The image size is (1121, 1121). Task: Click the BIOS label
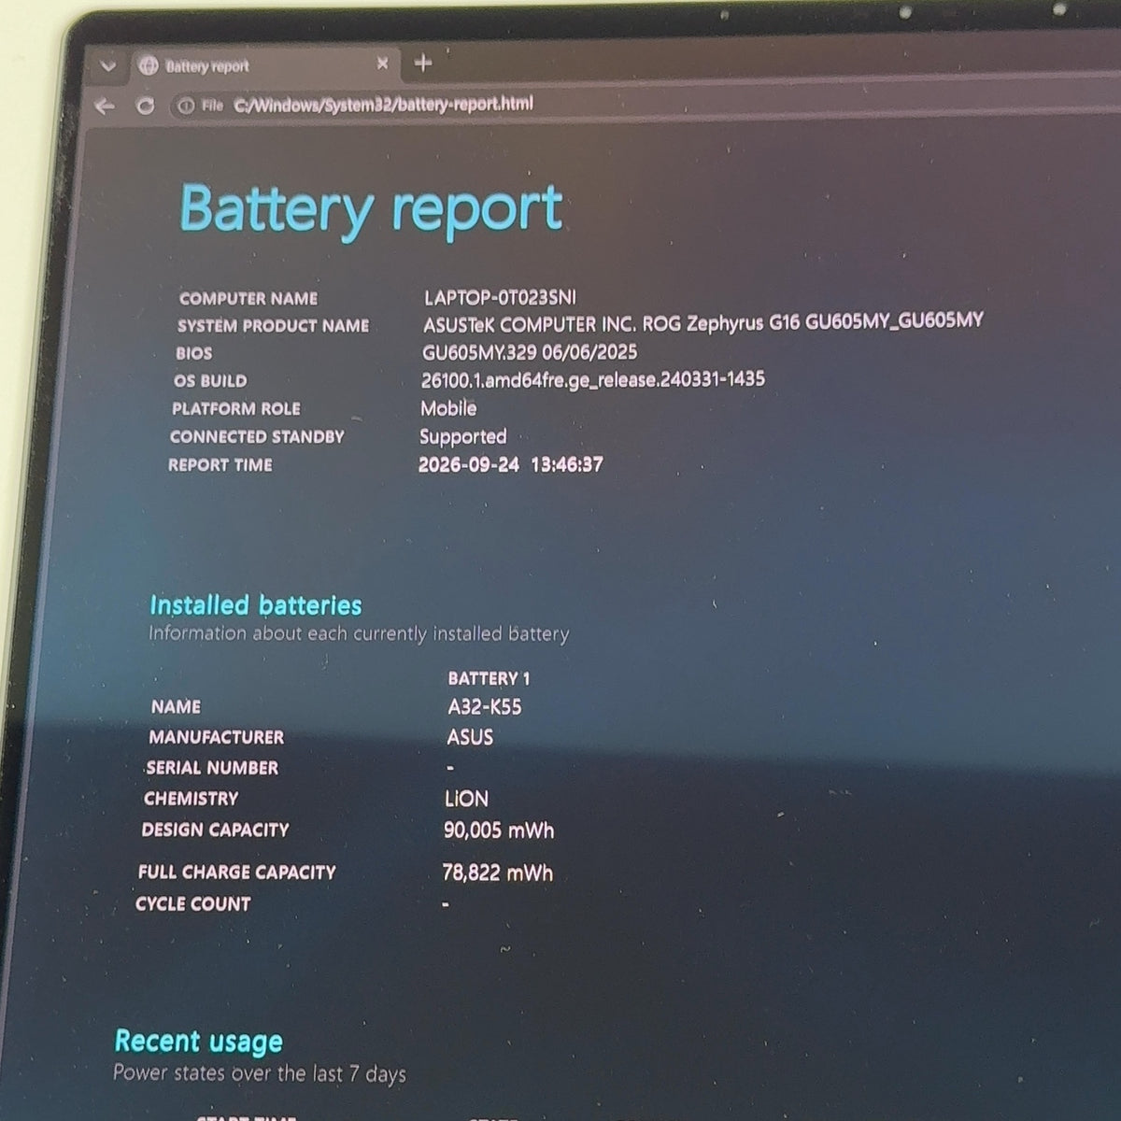[x=193, y=354]
